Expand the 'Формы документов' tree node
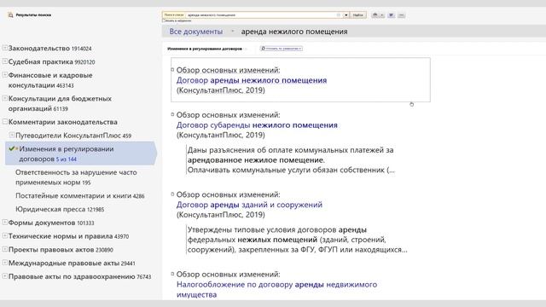Image resolution: width=546 pixels, height=307 pixels. click(x=5, y=222)
